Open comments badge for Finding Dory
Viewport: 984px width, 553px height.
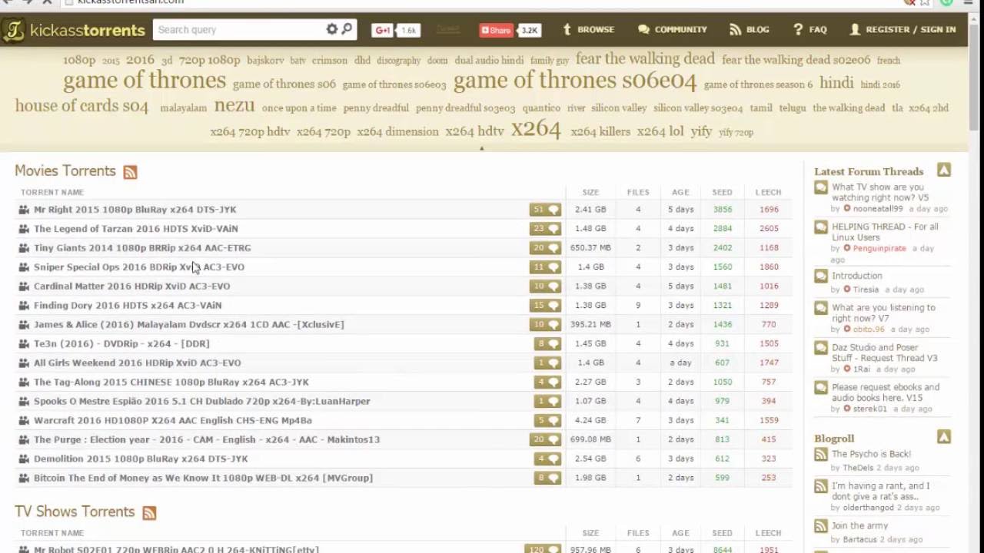pyautogui.click(x=545, y=305)
